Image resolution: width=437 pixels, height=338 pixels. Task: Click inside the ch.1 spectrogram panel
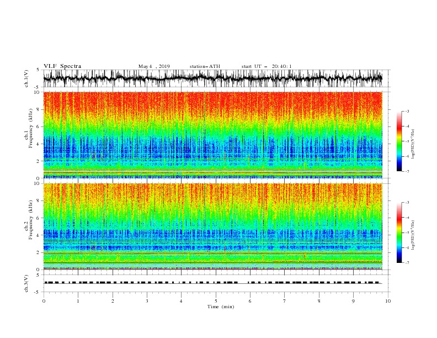(x=212, y=135)
